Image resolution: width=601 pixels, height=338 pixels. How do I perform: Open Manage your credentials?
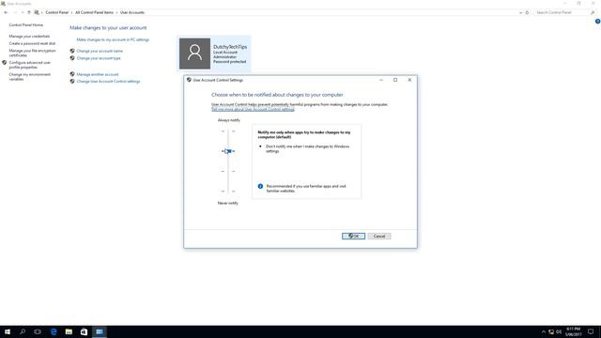[x=29, y=37]
